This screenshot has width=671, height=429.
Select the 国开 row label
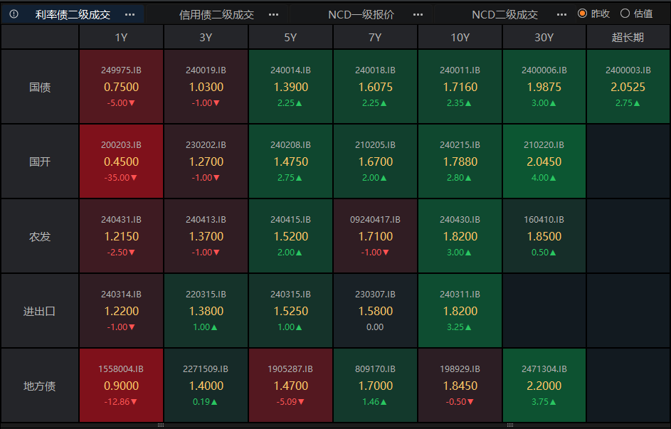click(x=40, y=161)
